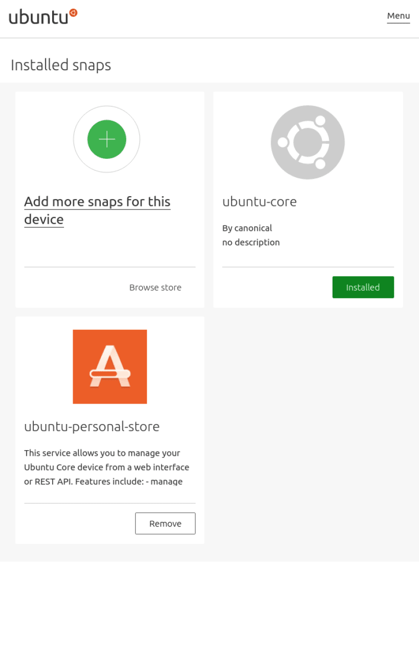Click the green plus add-snaps icon
The width and height of the screenshot is (419, 654).
(106, 139)
